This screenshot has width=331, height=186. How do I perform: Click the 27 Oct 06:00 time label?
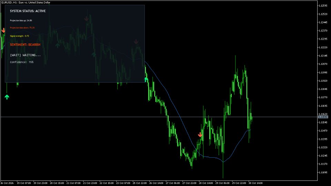pyautogui.click(x=173, y=183)
